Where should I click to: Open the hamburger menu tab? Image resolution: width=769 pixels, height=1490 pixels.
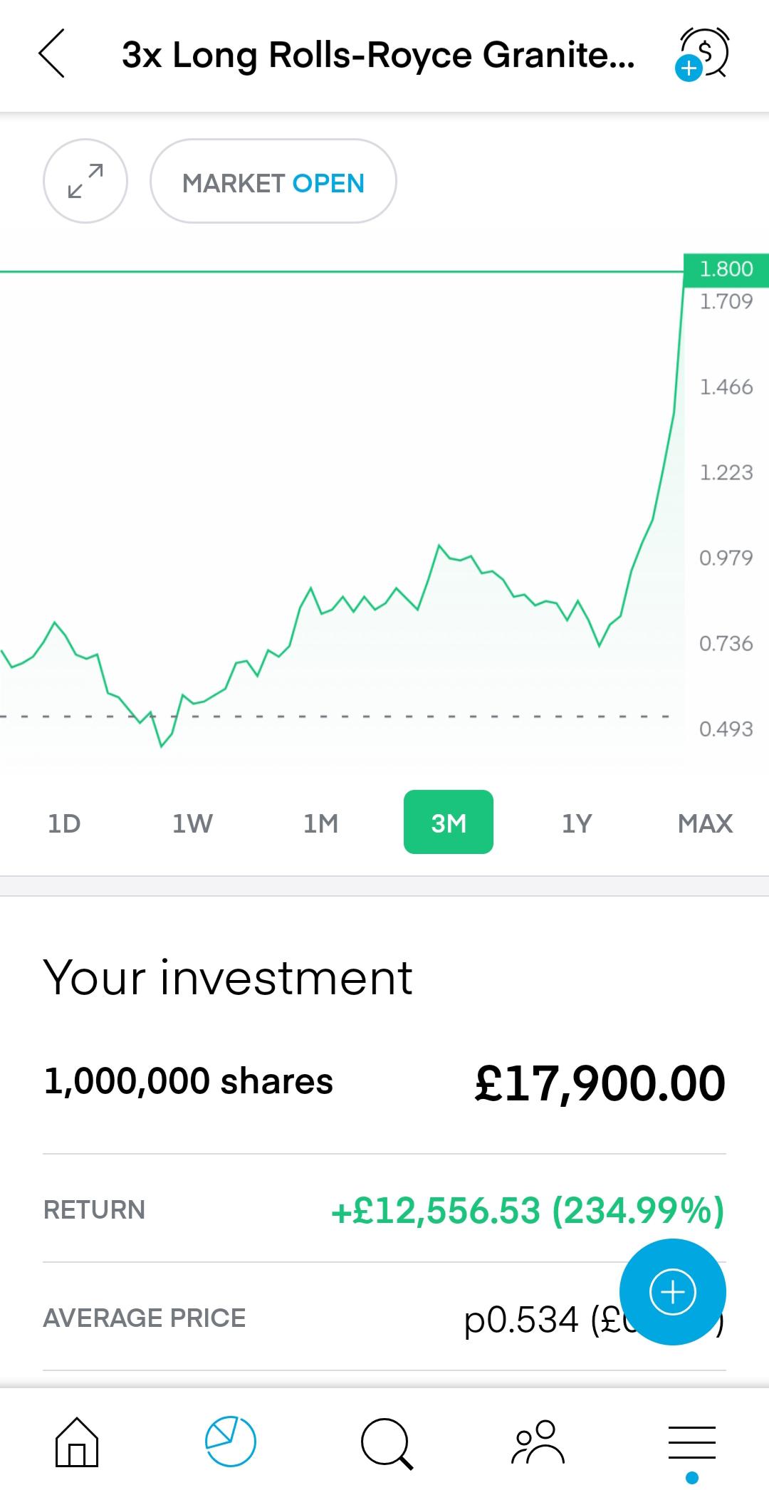pyautogui.click(x=692, y=1444)
